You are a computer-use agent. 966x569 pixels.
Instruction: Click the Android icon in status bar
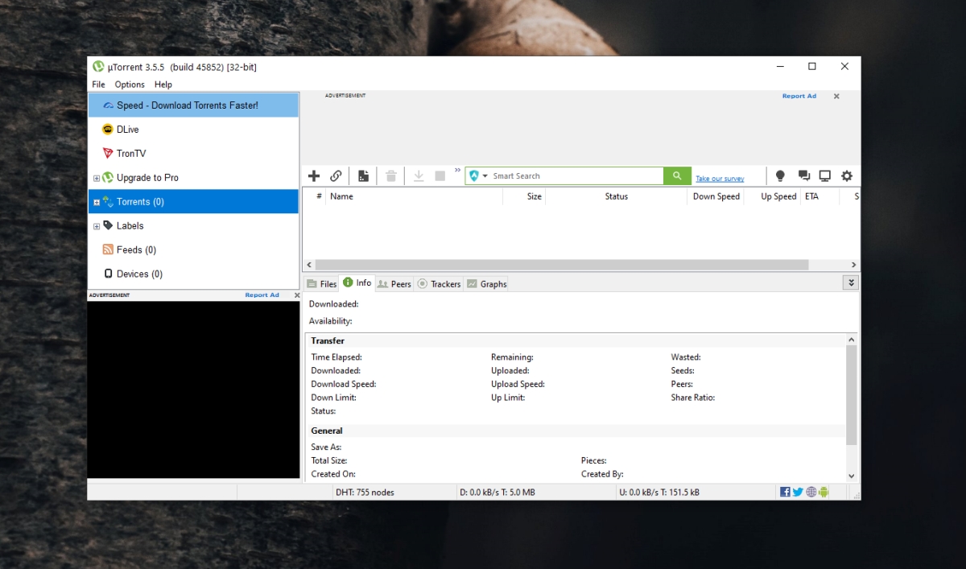click(824, 492)
